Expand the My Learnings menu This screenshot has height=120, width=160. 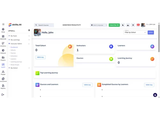coord(19,40)
